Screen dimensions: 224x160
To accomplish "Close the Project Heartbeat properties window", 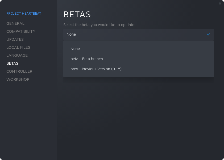I will (x=220, y=3).
